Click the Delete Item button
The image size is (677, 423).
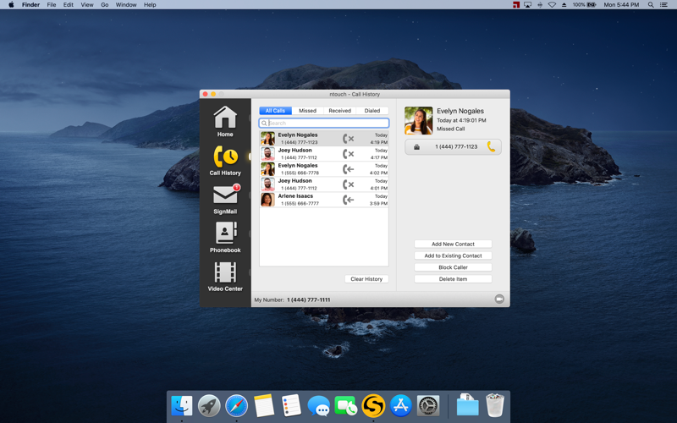[453, 279]
